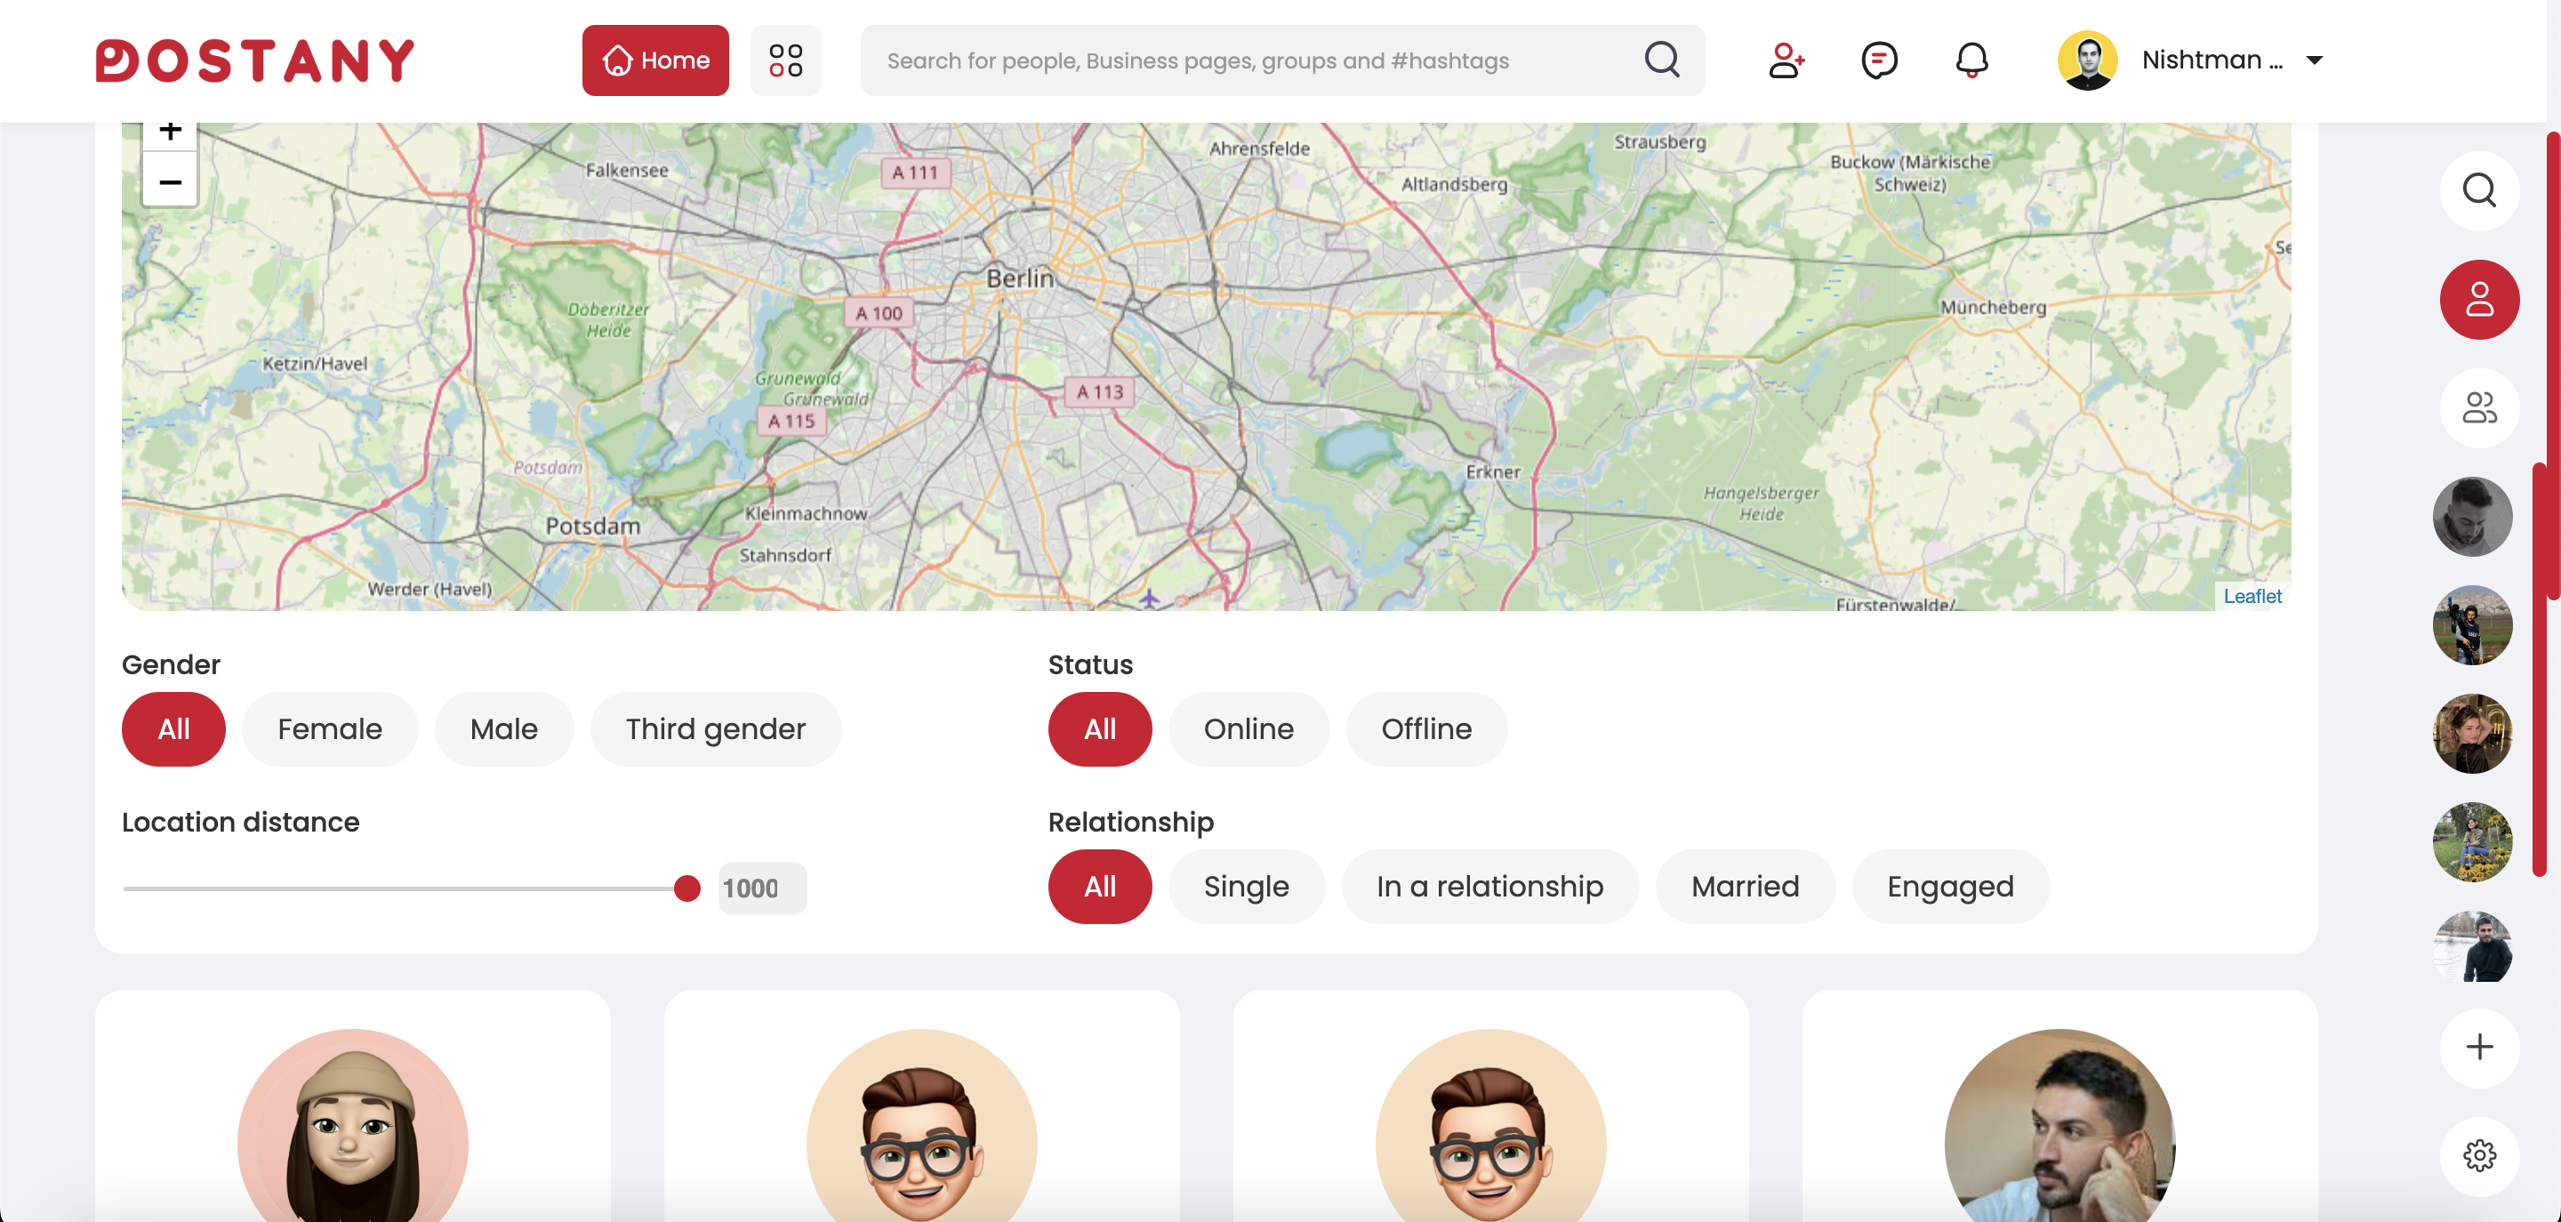This screenshot has height=1222, width=2561.
Task: Click the Leaflet attribution link
Action: click(x=2252, y=596)
